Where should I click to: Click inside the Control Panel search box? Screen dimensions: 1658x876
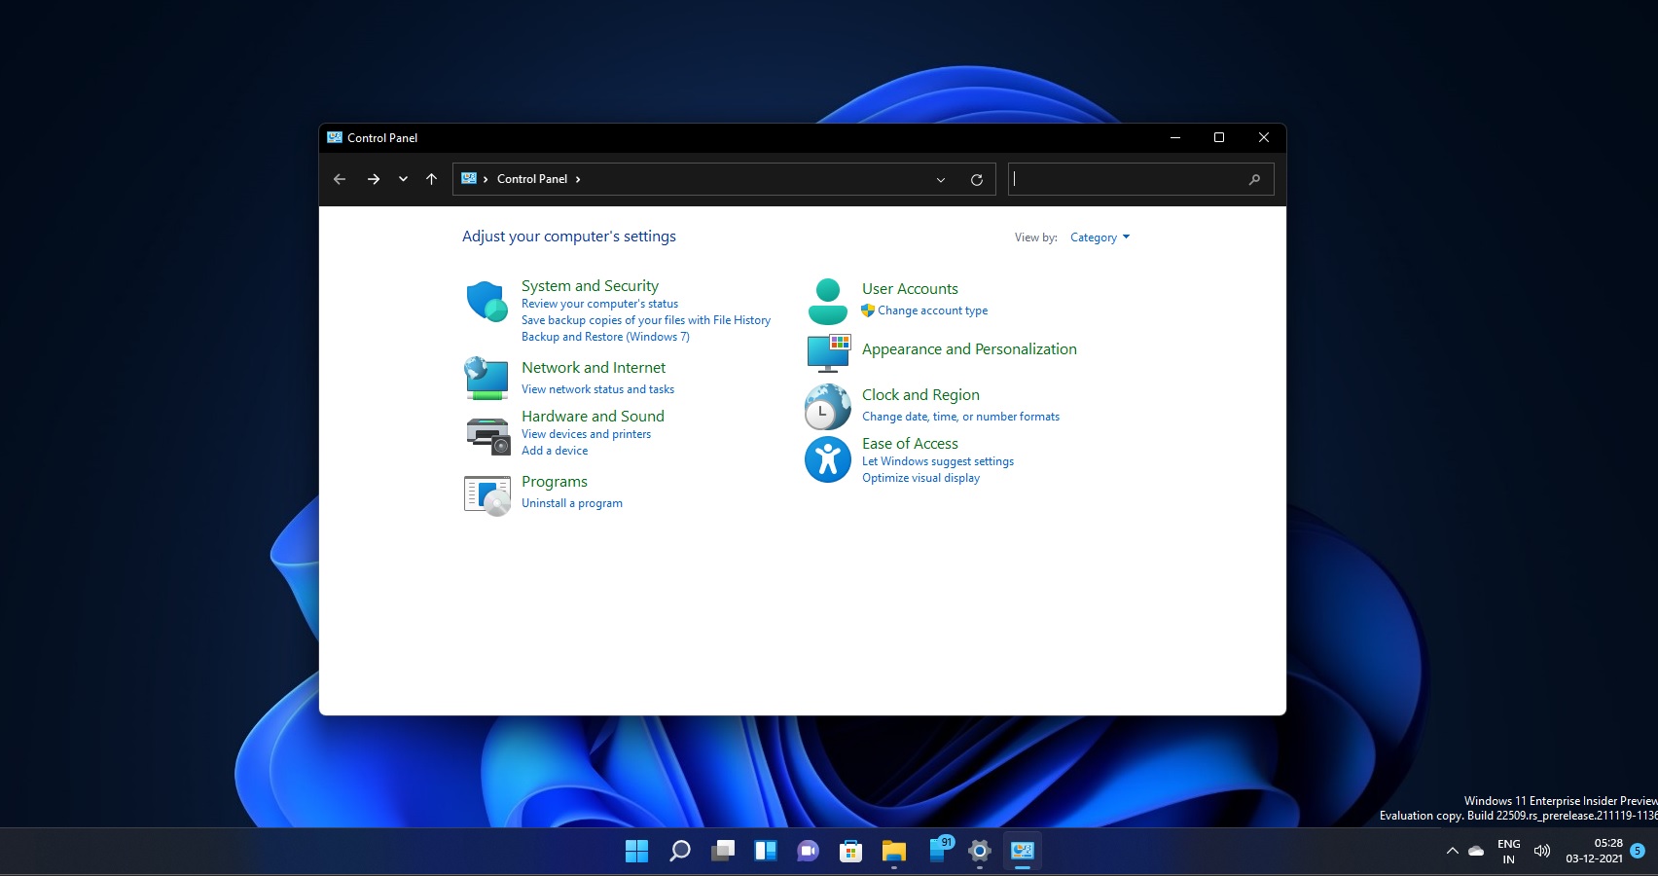[x=1119, y=179]
